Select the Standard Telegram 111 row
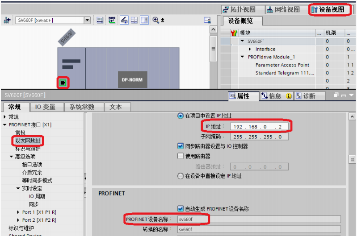Image resolution: width=357 pixels, height=236 pixels. click(x=285, y=73)
